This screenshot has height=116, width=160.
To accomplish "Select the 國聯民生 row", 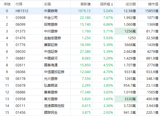I will point(80,113).
